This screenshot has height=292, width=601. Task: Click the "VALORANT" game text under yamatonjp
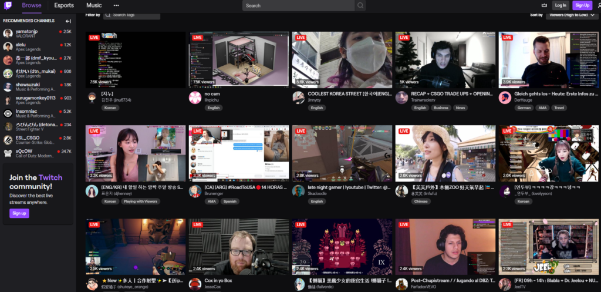click(25, 36)
